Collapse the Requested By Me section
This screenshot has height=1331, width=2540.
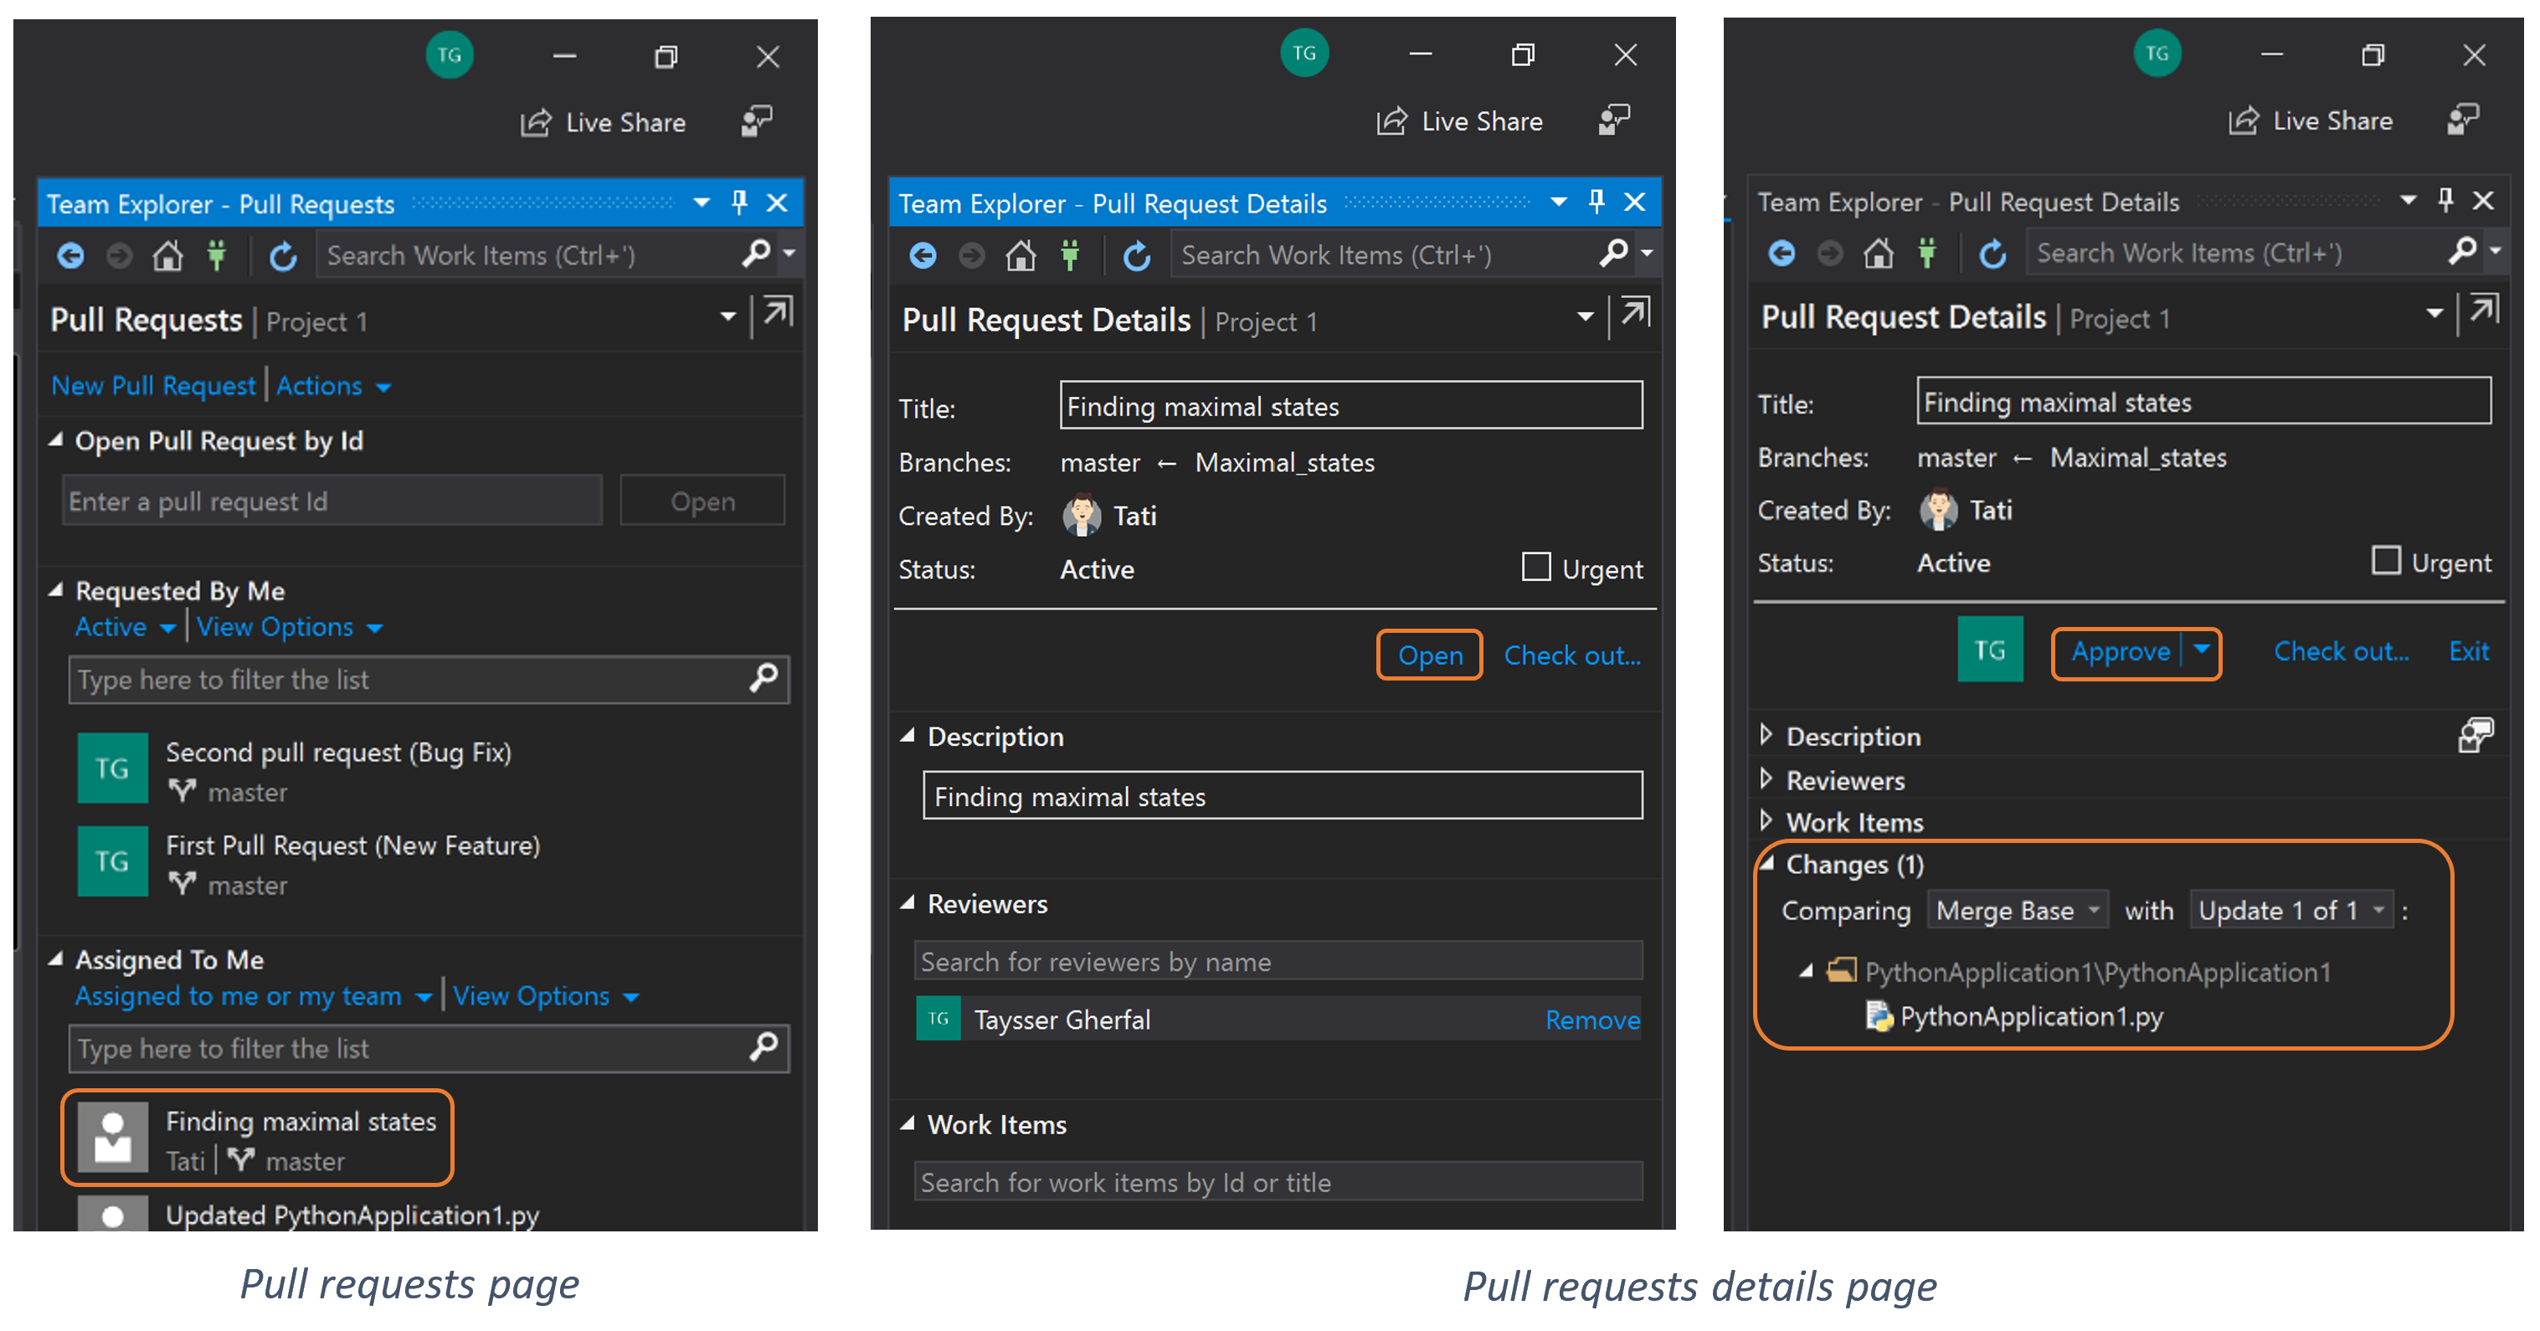click(x=56, y=589)
